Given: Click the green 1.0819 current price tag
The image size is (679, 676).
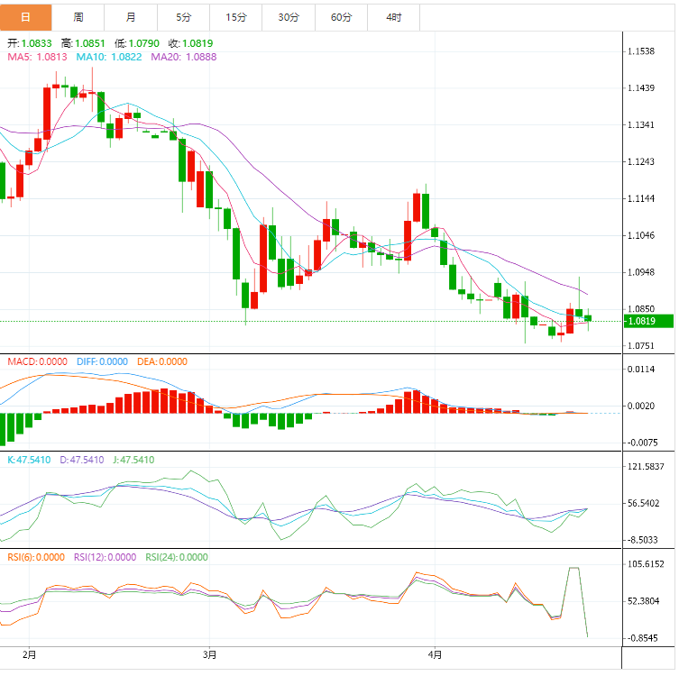Looking at the screenshot, I should 648,321.
